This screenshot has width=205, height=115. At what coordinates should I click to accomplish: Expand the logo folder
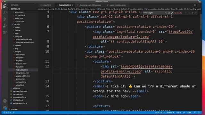[x=17, y=34]
